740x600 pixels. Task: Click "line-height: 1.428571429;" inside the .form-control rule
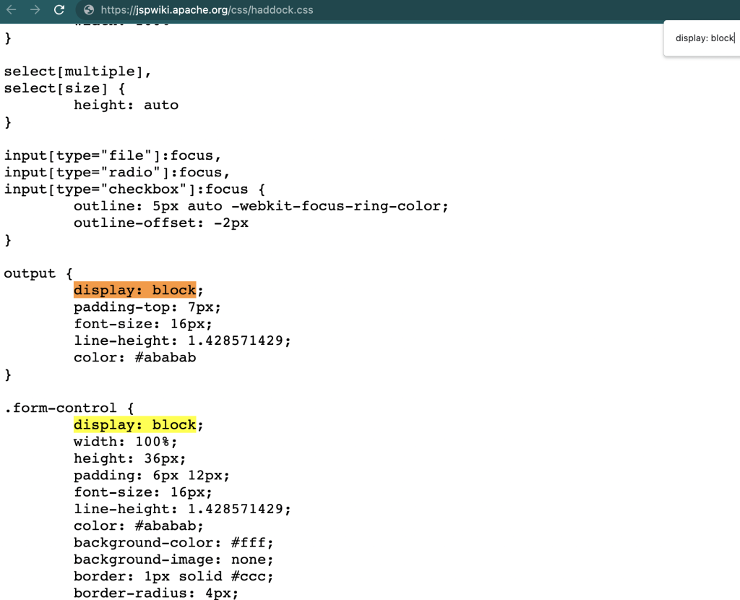click(x=182, y=509)
